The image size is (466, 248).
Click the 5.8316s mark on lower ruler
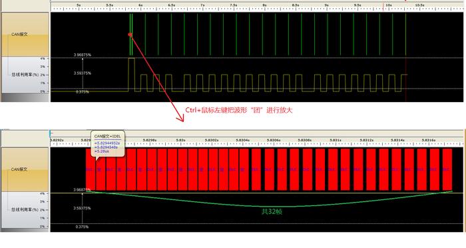429,140
